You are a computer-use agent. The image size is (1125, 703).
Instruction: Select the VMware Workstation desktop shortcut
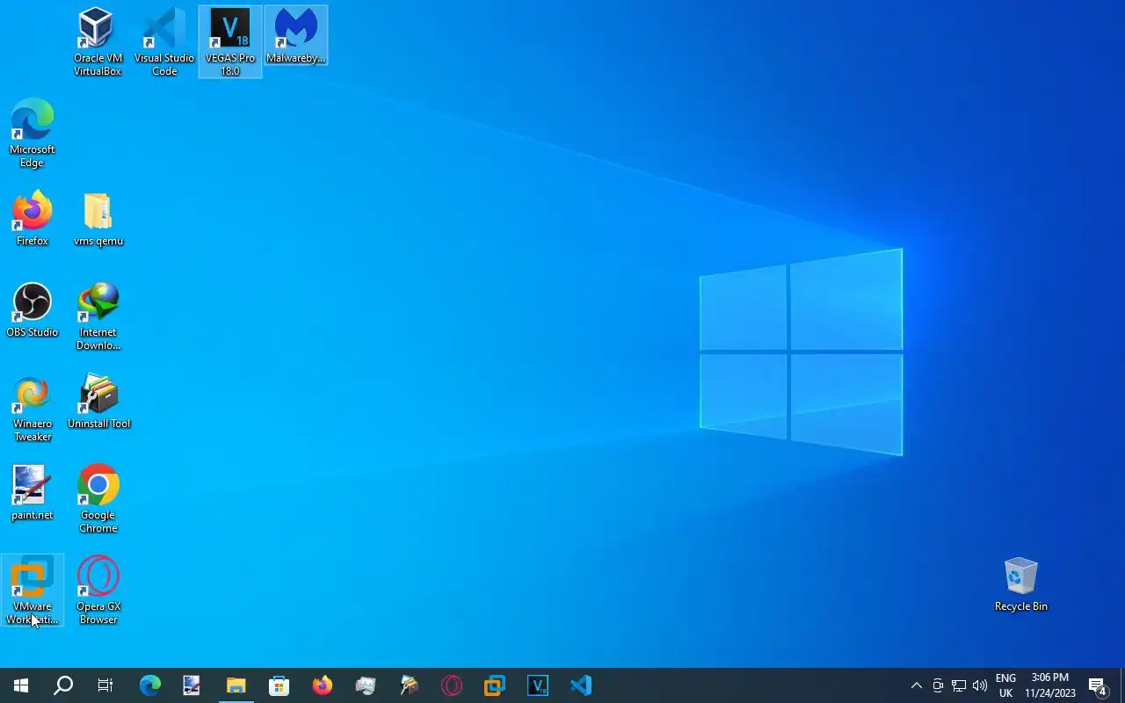pyautogui.click(x=33, y=590)
